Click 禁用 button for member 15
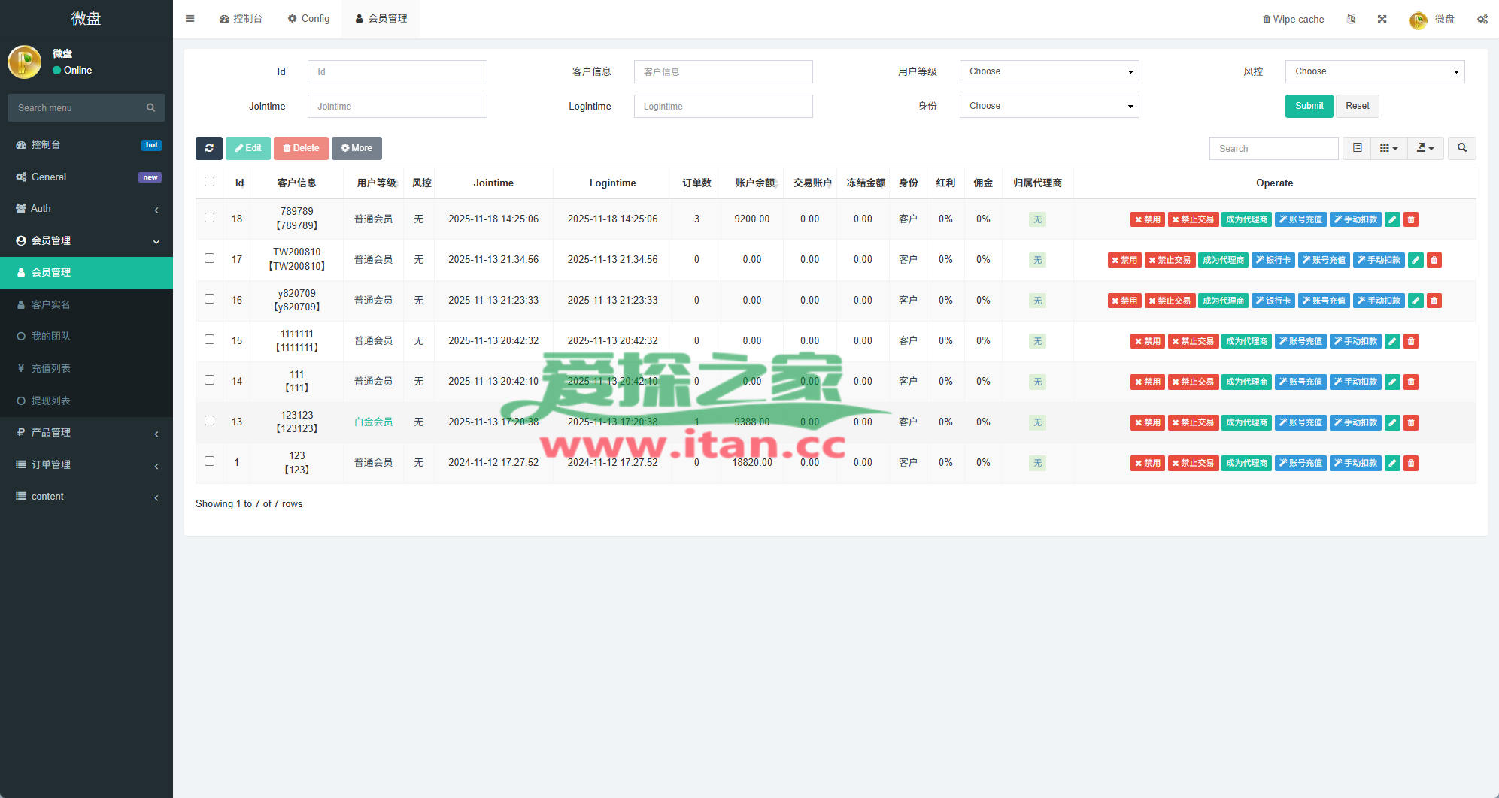Screen dimensions: 1499x798 tap(1148, 341)
